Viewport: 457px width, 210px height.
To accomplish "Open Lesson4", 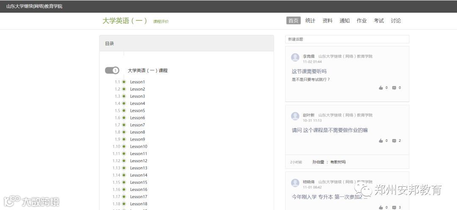I will pos(138,104).
